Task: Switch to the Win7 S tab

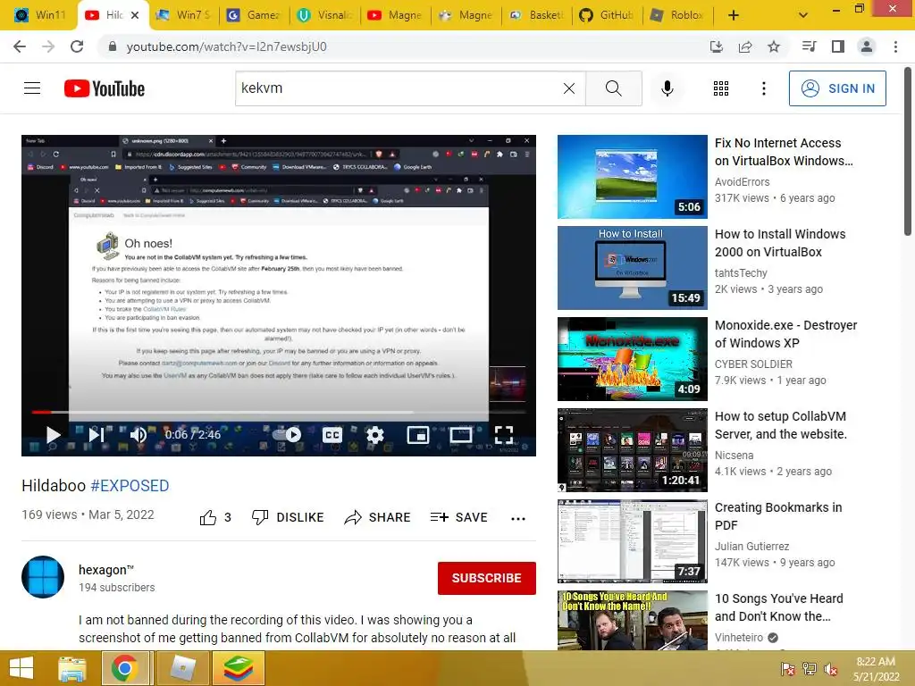Action: (x=183, y=14)
